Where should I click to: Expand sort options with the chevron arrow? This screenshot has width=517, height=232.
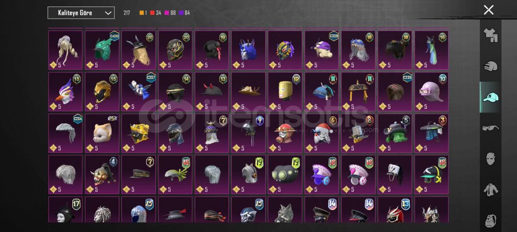click(108, 13)
